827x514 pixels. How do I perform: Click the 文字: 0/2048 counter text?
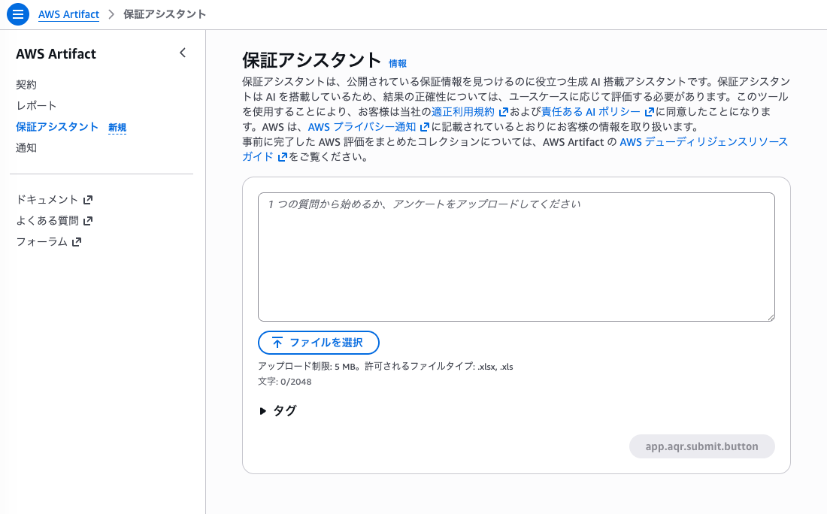285,382
